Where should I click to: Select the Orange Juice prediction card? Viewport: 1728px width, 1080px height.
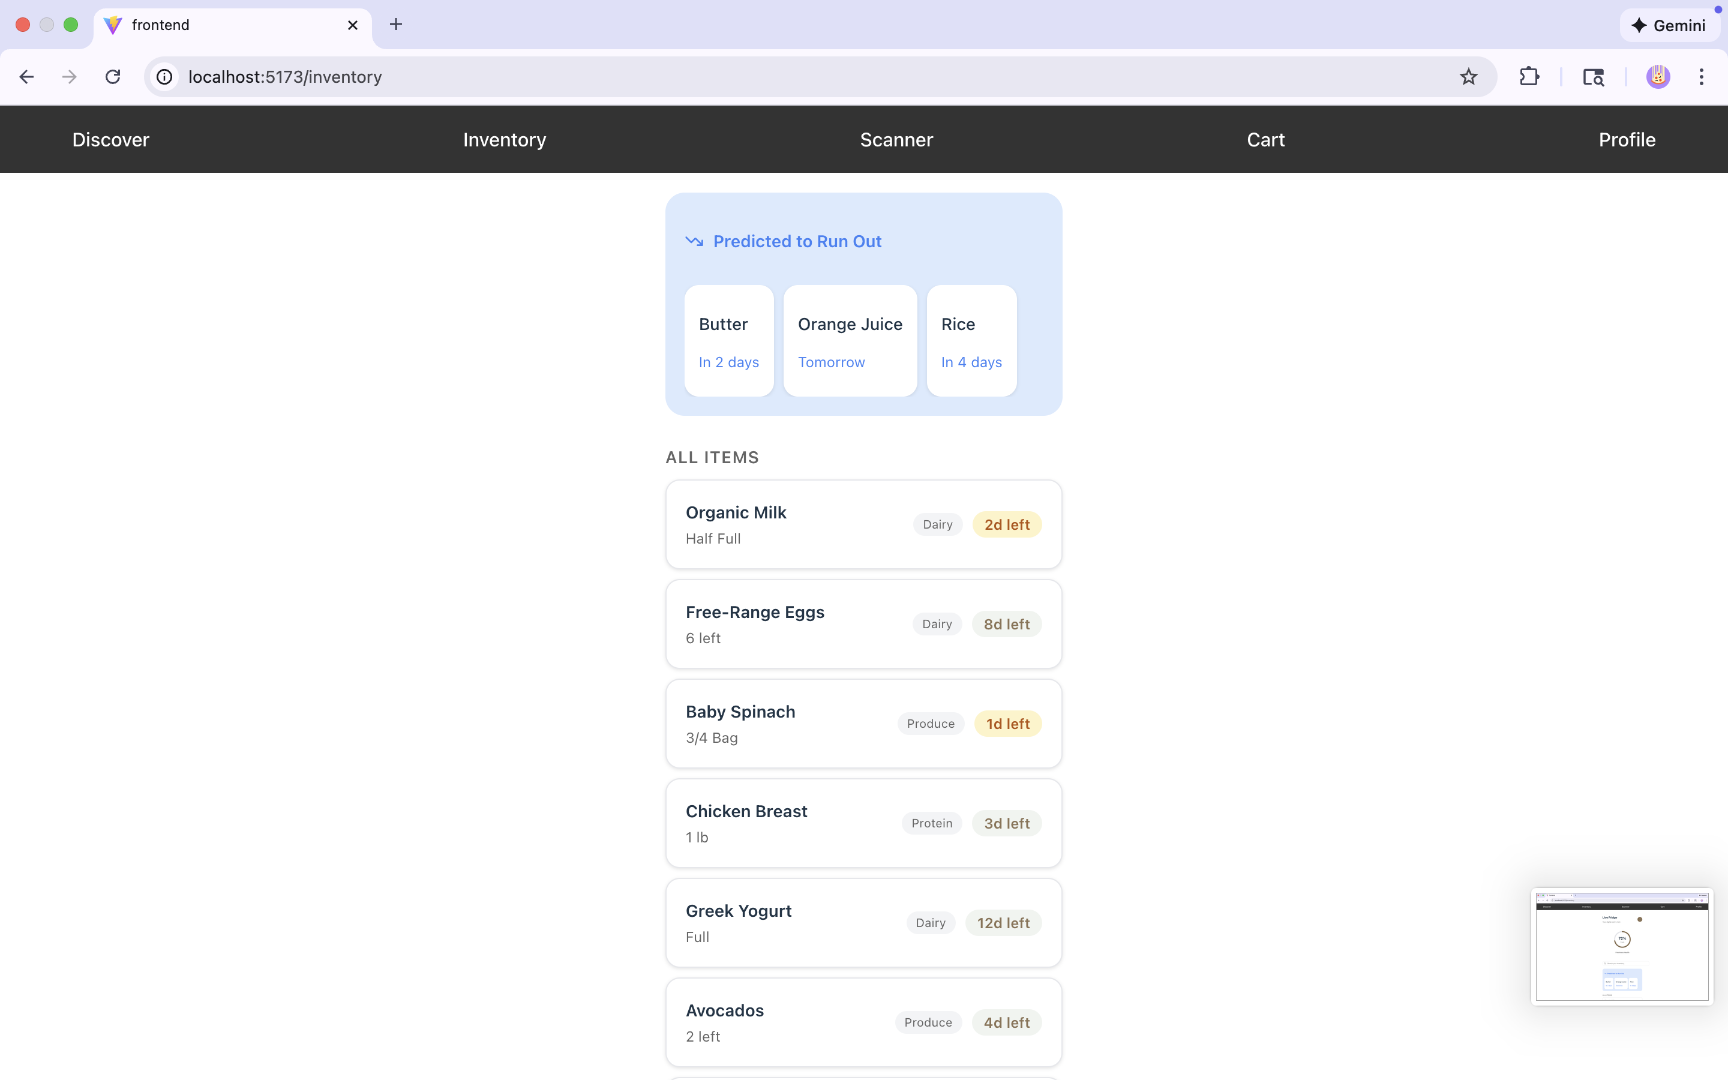click(850, 341)
